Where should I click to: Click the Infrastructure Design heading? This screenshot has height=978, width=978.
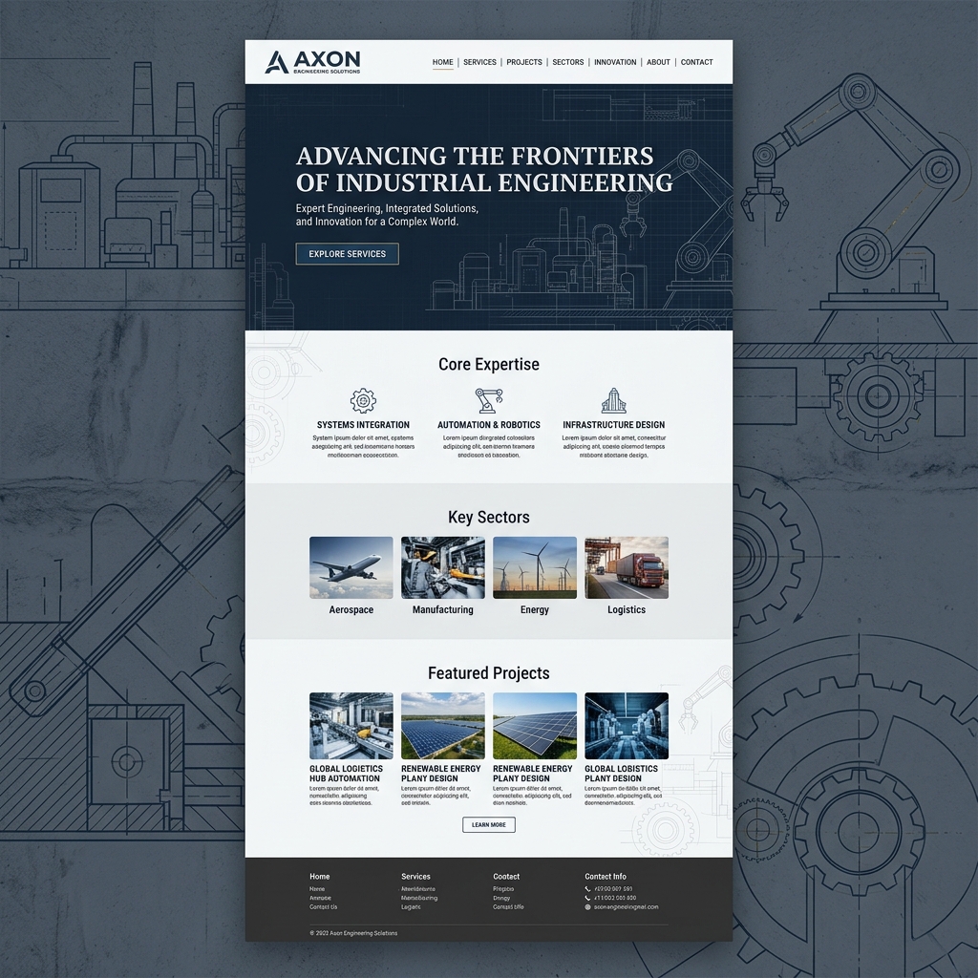(614, 425)
